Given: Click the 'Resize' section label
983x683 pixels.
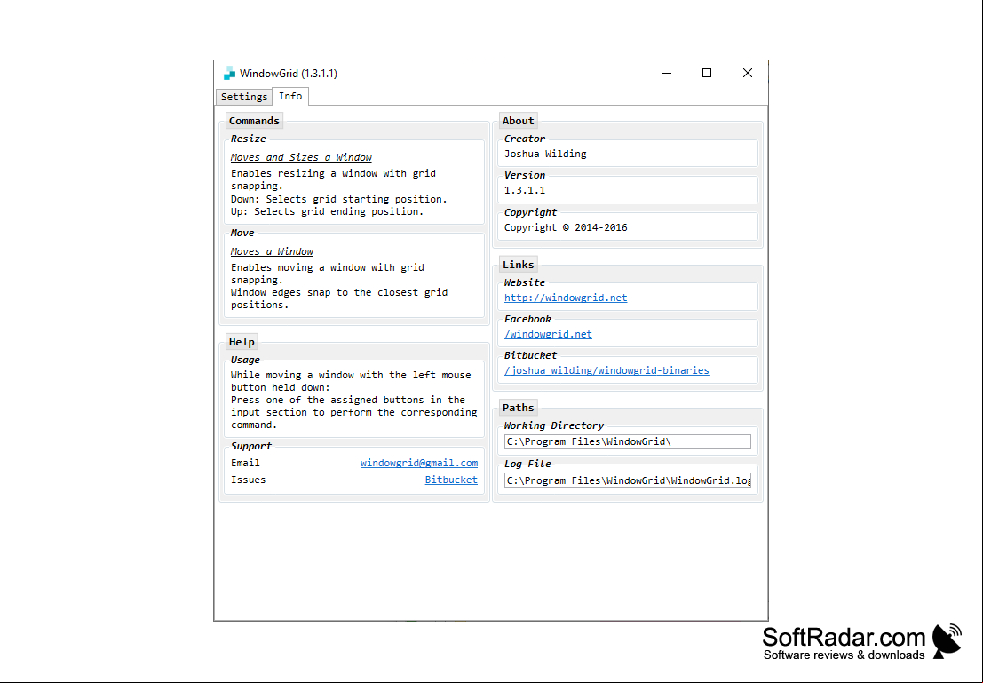Looking at the screenshot, I should click(x=248, y=139).
